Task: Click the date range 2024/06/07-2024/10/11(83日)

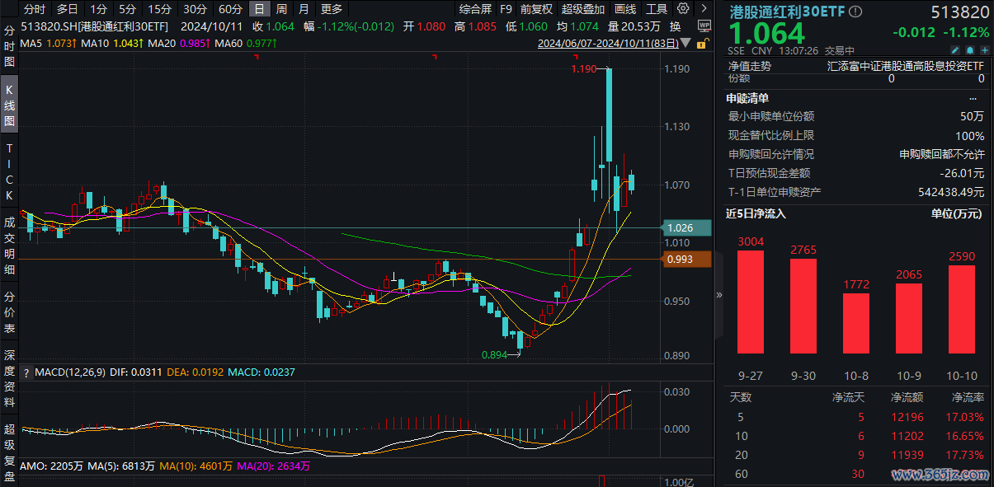Action: [609, 43]
